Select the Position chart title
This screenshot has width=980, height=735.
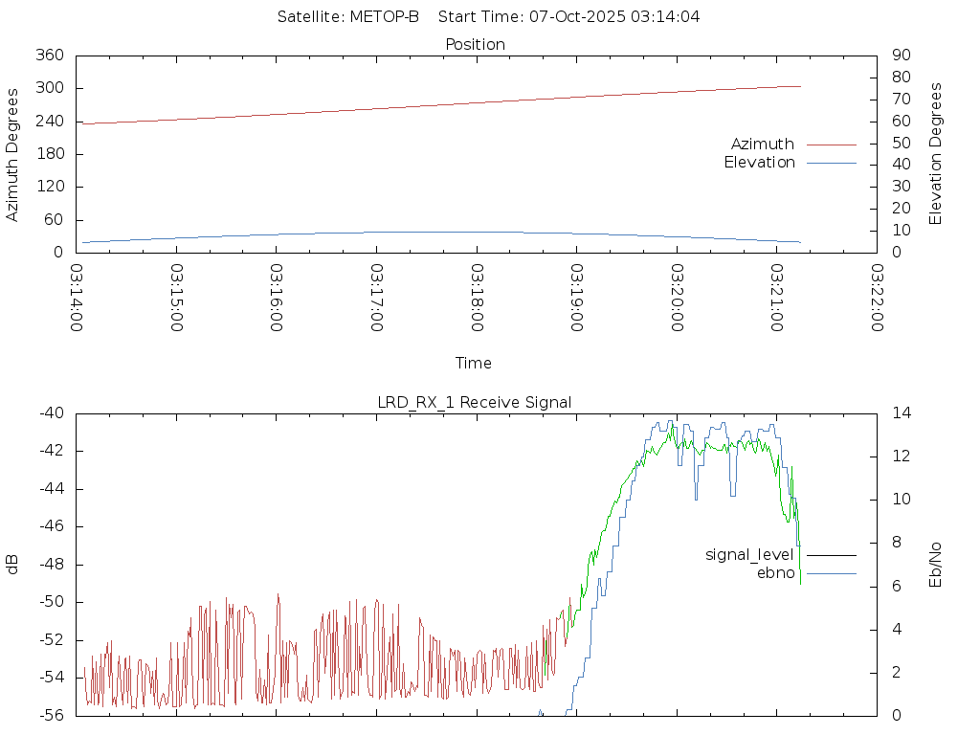(475, 44)
